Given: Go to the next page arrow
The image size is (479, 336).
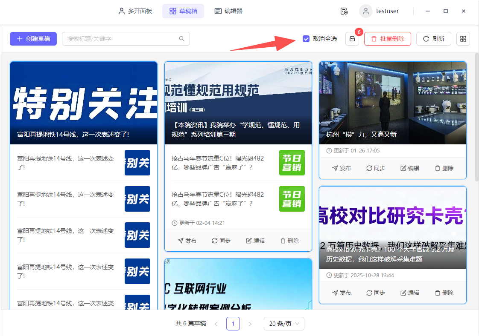Looking at the screenshot, I should tap(250, 324).
